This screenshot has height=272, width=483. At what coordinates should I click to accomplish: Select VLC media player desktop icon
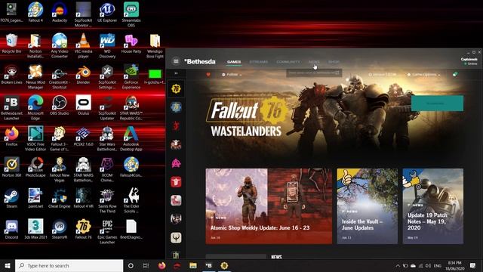(83, 45)
